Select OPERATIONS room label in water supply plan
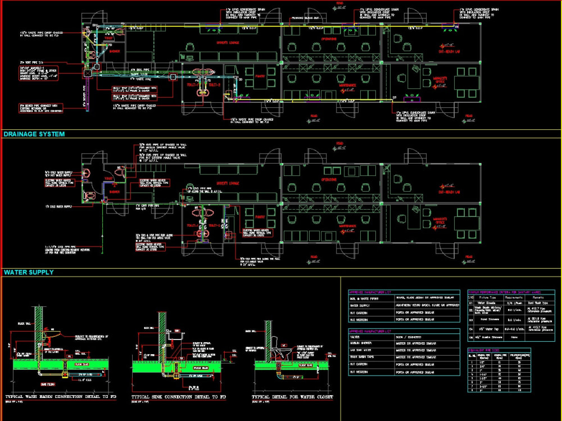This screenshot has width=562, height=421. (x=329, y=179)
